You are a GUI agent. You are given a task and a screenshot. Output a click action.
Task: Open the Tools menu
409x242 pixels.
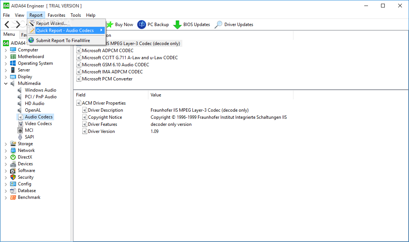click(x=76, y=15)
